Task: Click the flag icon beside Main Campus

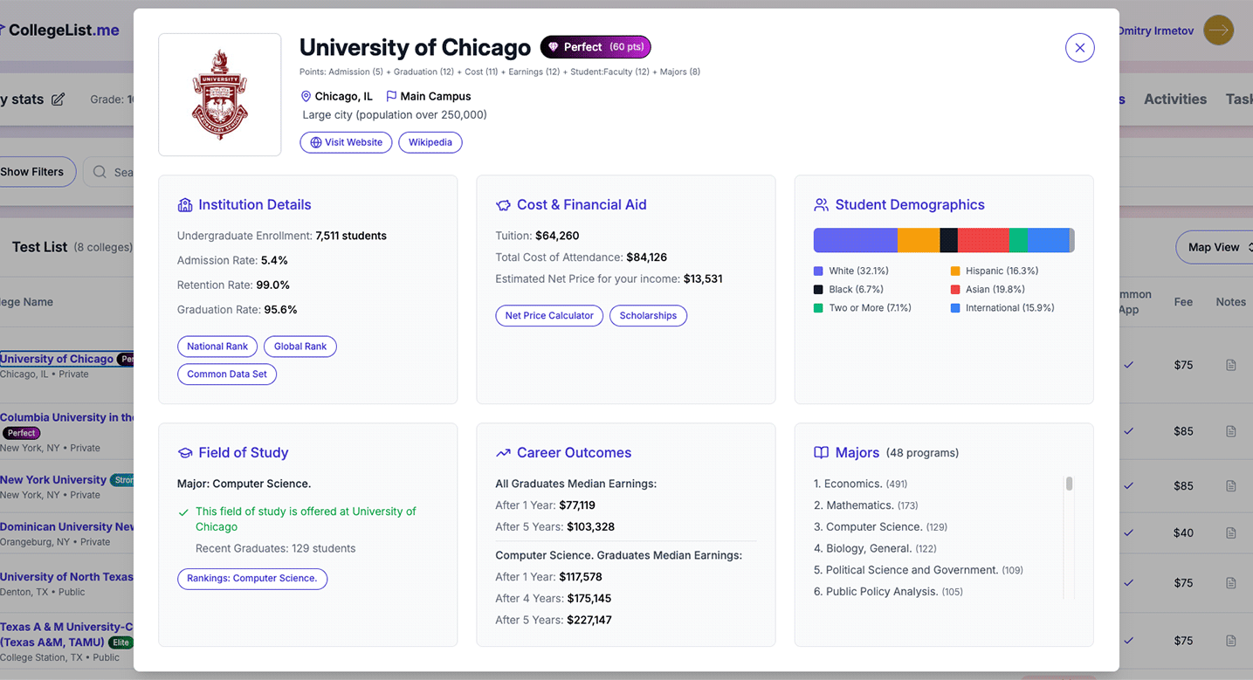Action: (x=391, y=96)
